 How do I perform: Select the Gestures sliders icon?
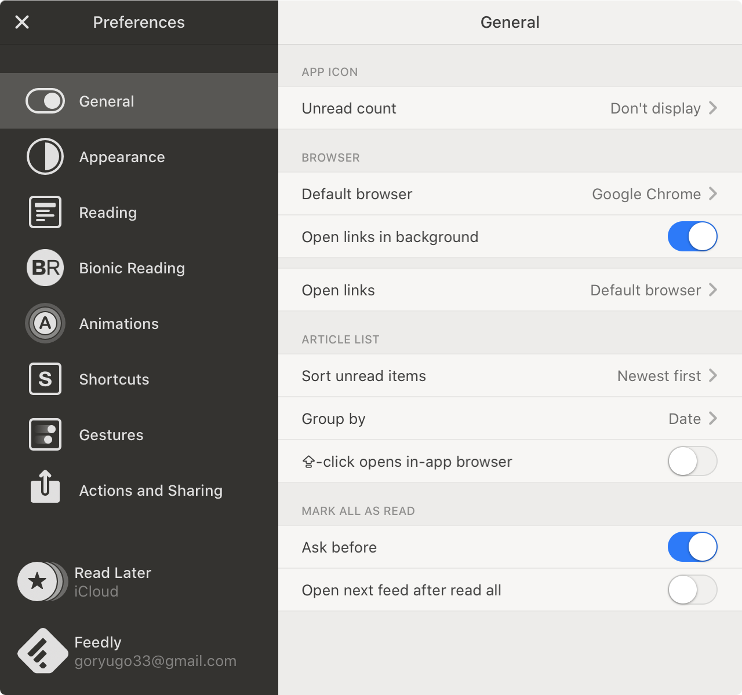[x=45, y=434]
